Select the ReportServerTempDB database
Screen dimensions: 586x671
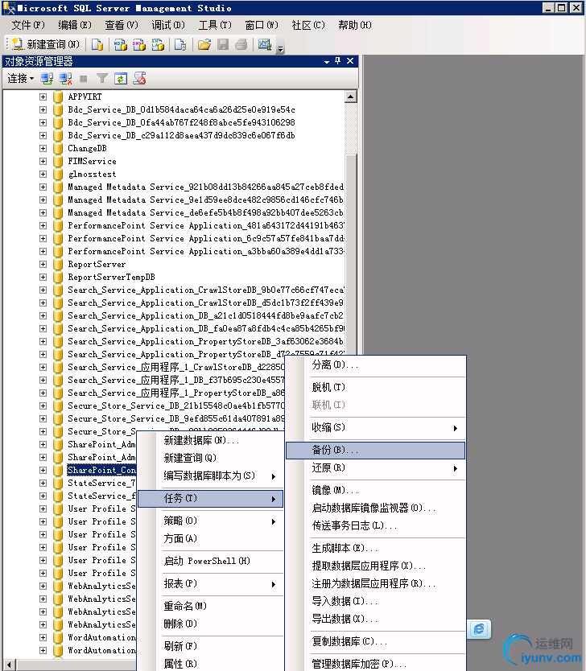pos(111,278)
